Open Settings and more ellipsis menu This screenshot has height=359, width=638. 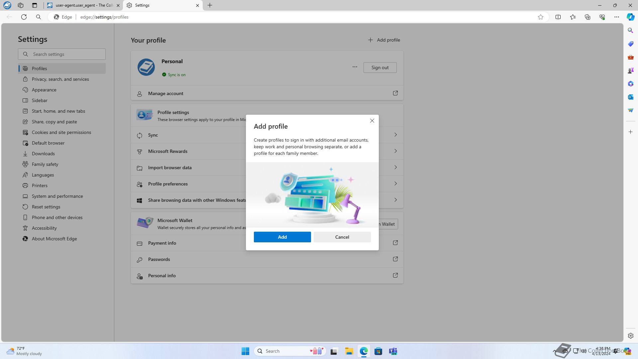(617, 17)
